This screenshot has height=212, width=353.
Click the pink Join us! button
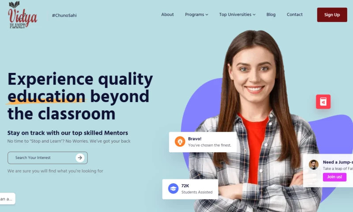click(x=334, y=177)
